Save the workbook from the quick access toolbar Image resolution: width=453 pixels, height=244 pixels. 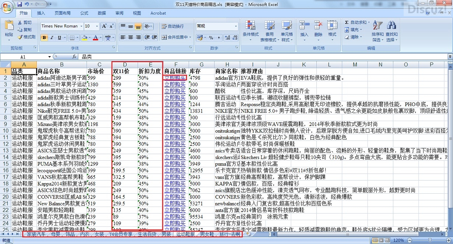(x=19, y=4)
